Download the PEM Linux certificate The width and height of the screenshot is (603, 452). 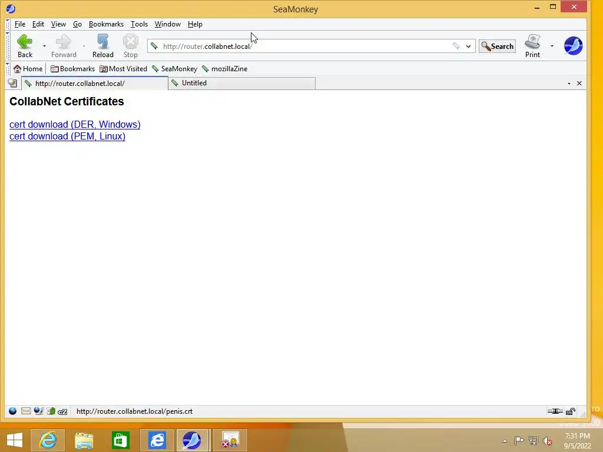67,136
